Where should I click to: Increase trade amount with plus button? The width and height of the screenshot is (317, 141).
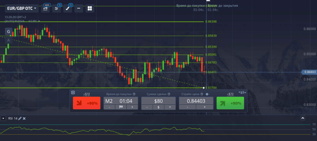(x=170, y=107)
